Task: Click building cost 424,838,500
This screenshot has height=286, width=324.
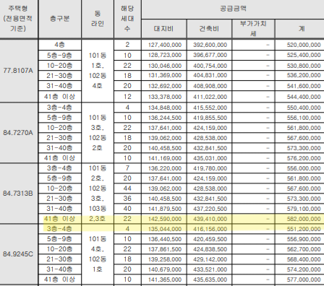Action: (210, 249)
